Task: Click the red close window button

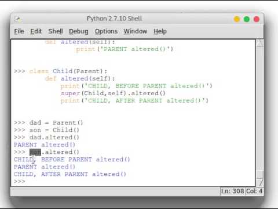Action: 257,19
